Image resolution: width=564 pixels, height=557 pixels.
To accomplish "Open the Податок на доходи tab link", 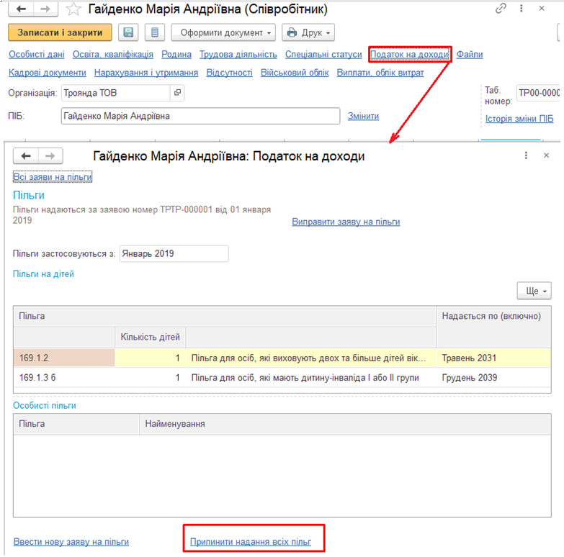I will pos(409,55).
